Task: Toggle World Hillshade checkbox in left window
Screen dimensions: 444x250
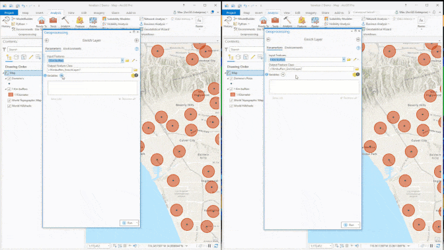Action: coord(9,106)
